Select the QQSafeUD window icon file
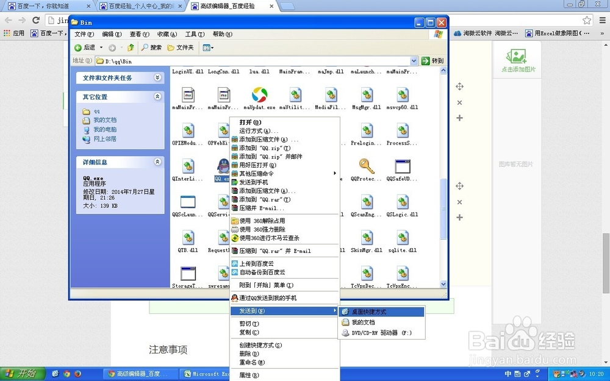Viewport: 610px width, 381px height. coord(402,166)
